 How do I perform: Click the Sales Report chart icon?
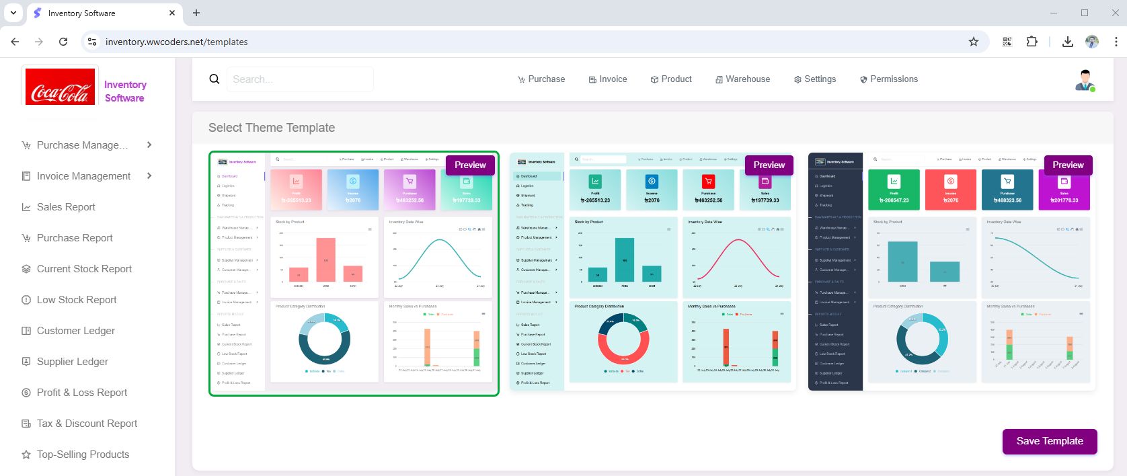[x=26, y=207]
